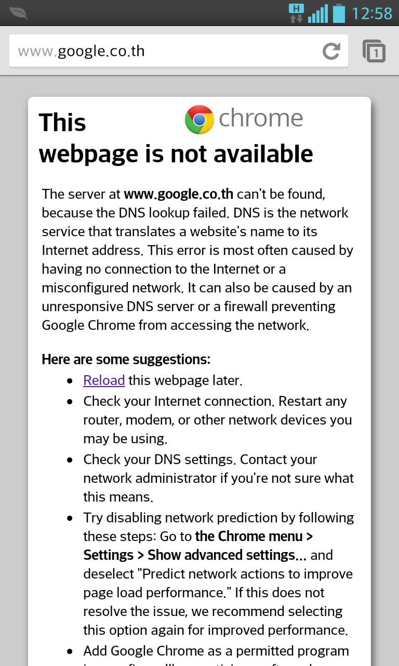This screenshot has width=399, height=666.
Task: Click the Reload link in the suggestions
Action: [x=104, y=380]
